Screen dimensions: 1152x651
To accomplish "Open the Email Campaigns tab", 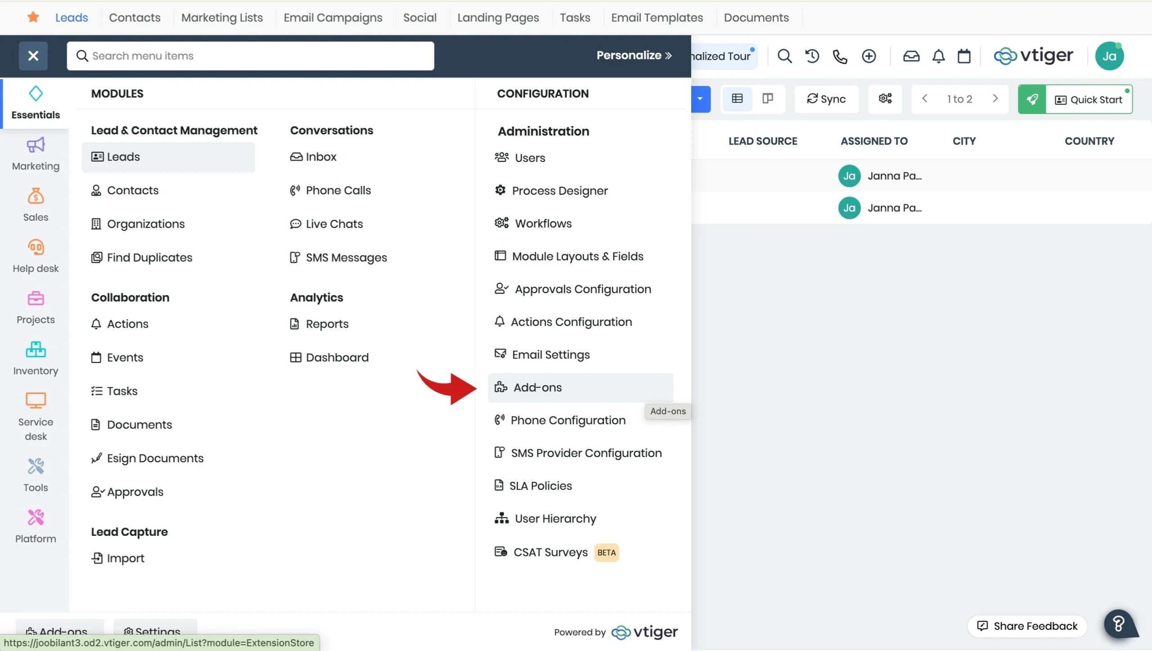I will point(333,18).
